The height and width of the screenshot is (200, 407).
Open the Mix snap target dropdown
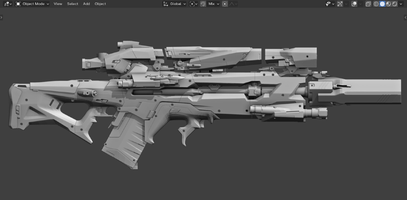214,4
